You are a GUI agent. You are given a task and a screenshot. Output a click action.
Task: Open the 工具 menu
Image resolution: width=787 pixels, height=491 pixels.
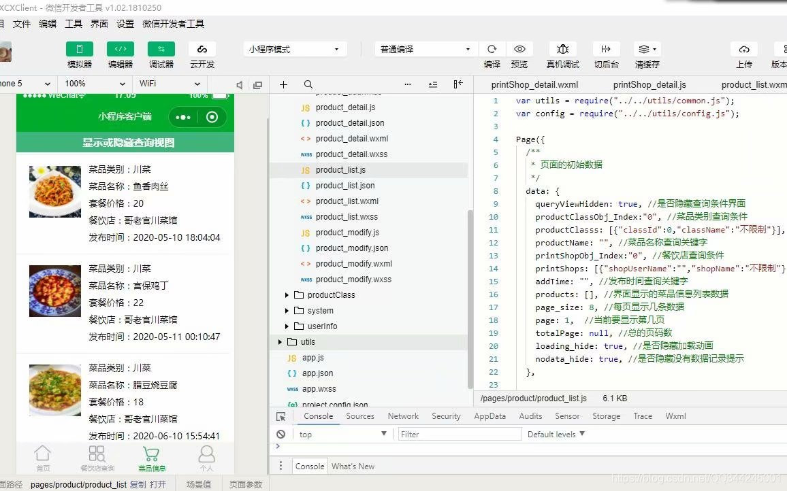(74, 24)
